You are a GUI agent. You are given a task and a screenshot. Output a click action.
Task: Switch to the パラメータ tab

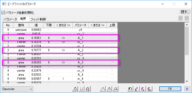[10, 19]
